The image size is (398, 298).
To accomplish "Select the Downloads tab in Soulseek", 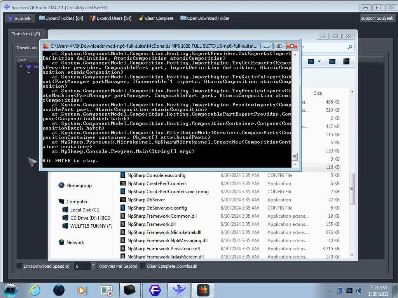I will pos(27,48).
